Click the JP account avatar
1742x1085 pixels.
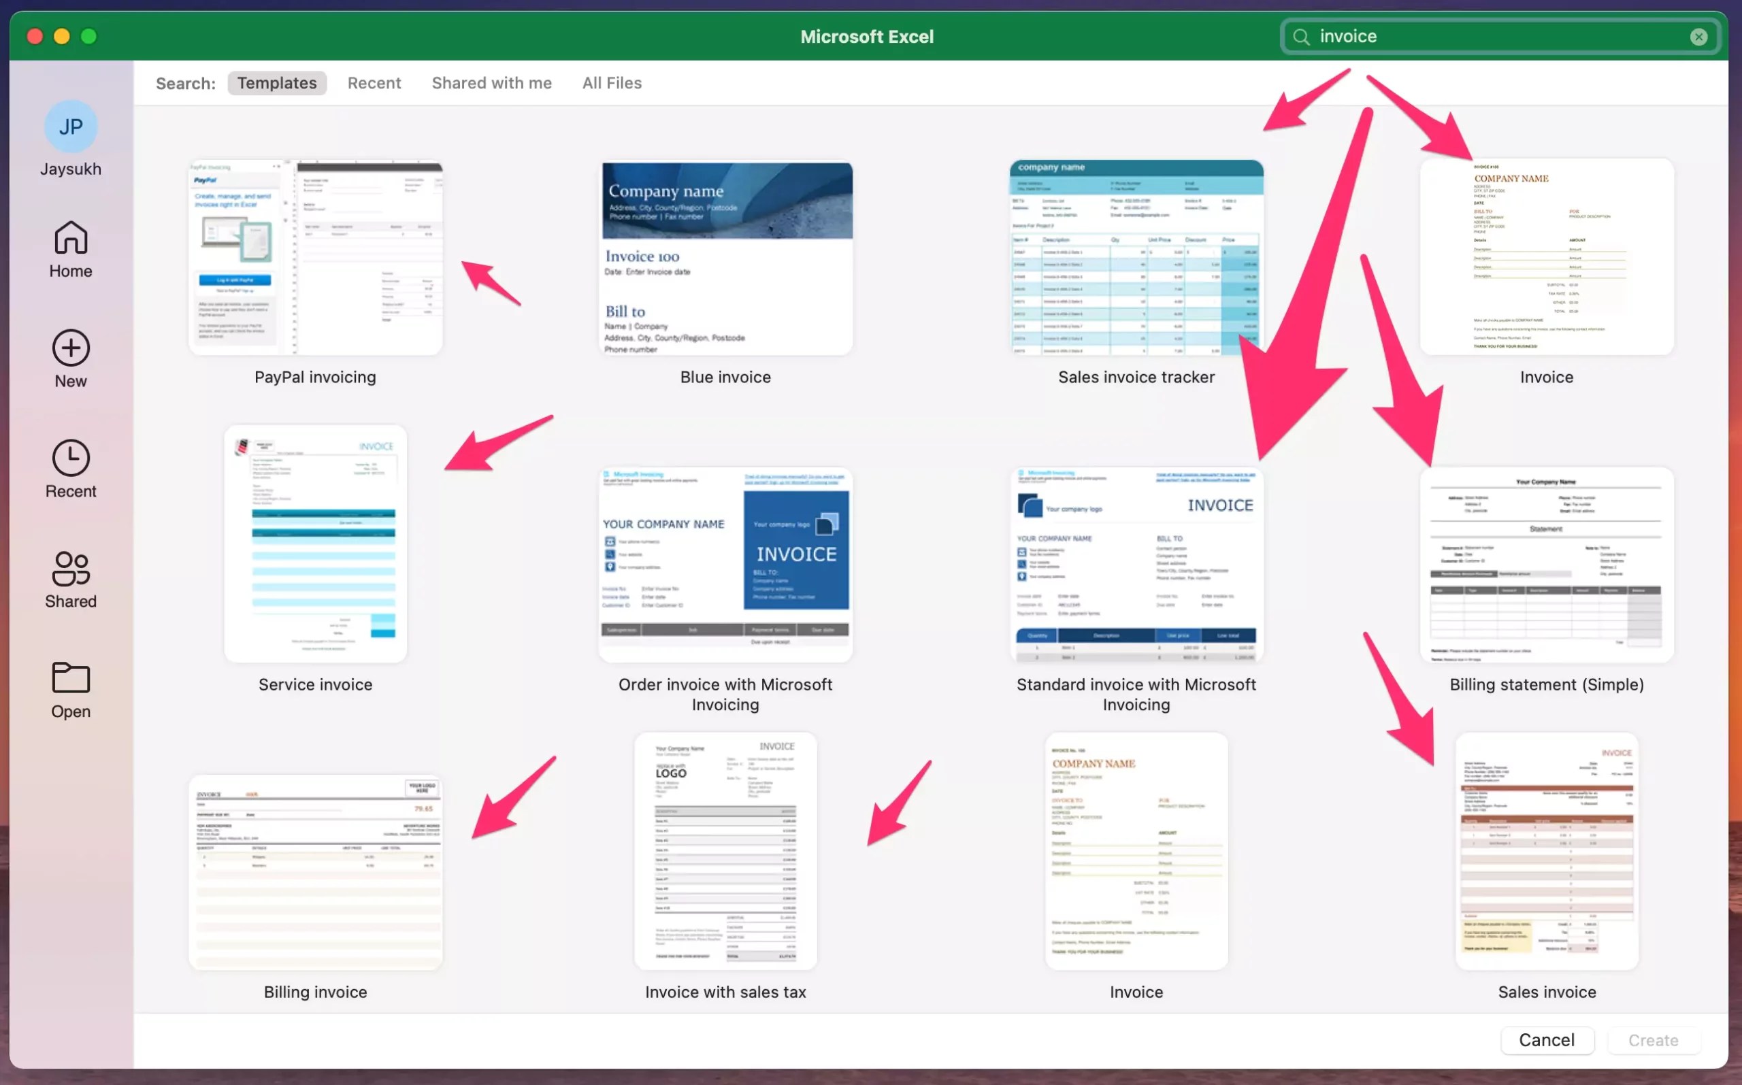pyautogui.click(x=70, y=127)
